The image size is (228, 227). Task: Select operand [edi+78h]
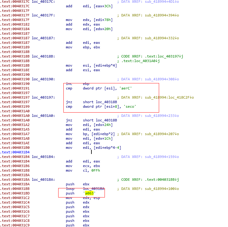[103, 20]
